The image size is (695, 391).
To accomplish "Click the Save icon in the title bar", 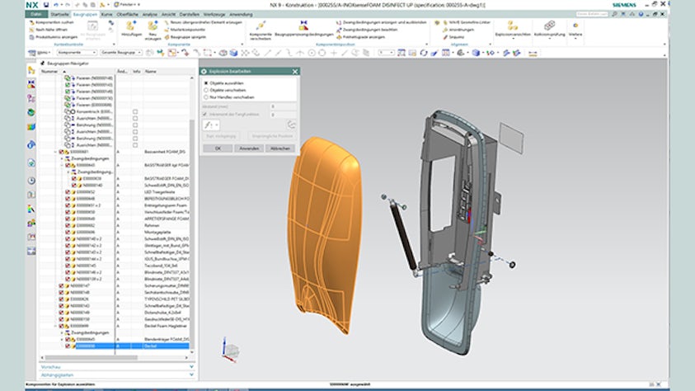I will [45, 5].
